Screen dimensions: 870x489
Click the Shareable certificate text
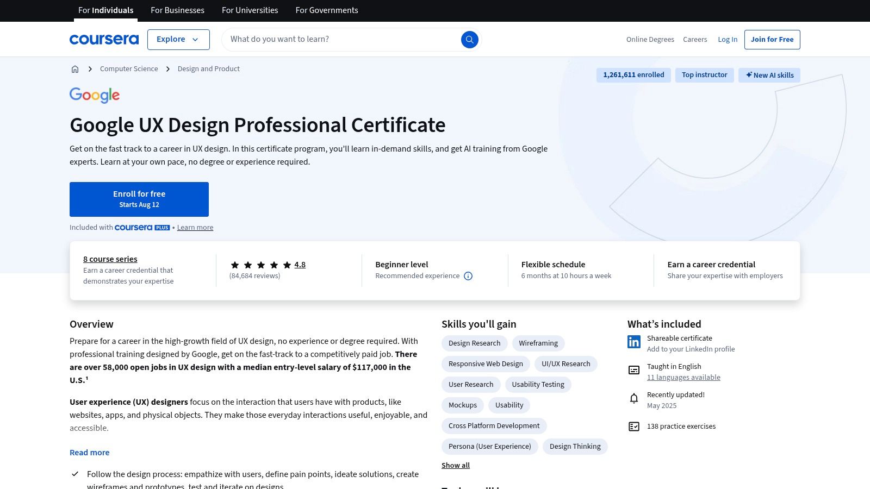[x=680, y=338]
